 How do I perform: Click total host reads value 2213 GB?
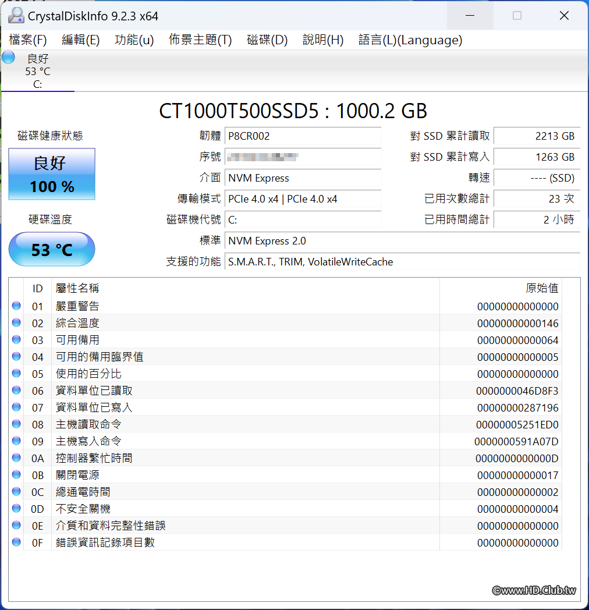537,136
